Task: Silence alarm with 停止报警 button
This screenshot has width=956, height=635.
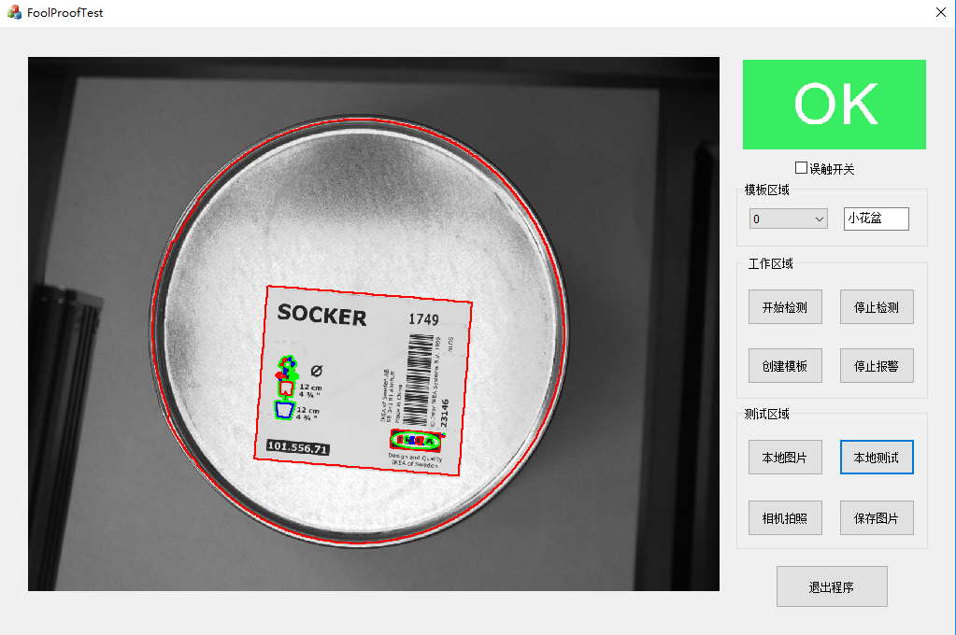Action: click(x=877, y=366)
